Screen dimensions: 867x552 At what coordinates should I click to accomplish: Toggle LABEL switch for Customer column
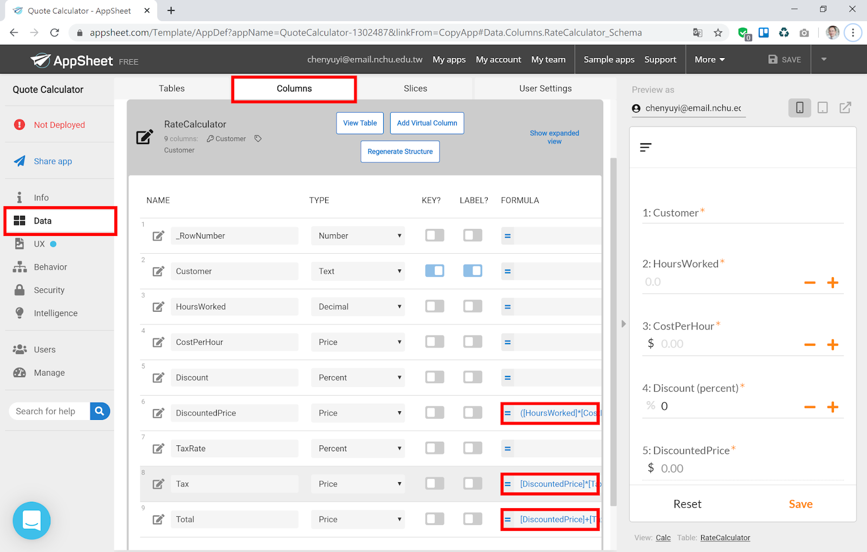click(473, 271)
